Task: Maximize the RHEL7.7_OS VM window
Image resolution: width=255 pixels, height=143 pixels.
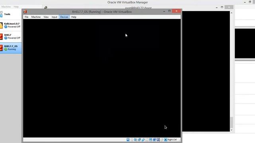Action: (169, 11)
